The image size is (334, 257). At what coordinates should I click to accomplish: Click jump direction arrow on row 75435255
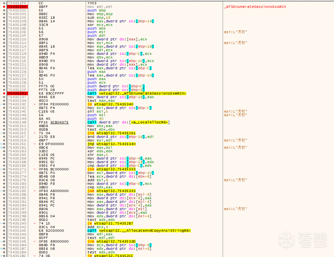[x=35, y=133]
